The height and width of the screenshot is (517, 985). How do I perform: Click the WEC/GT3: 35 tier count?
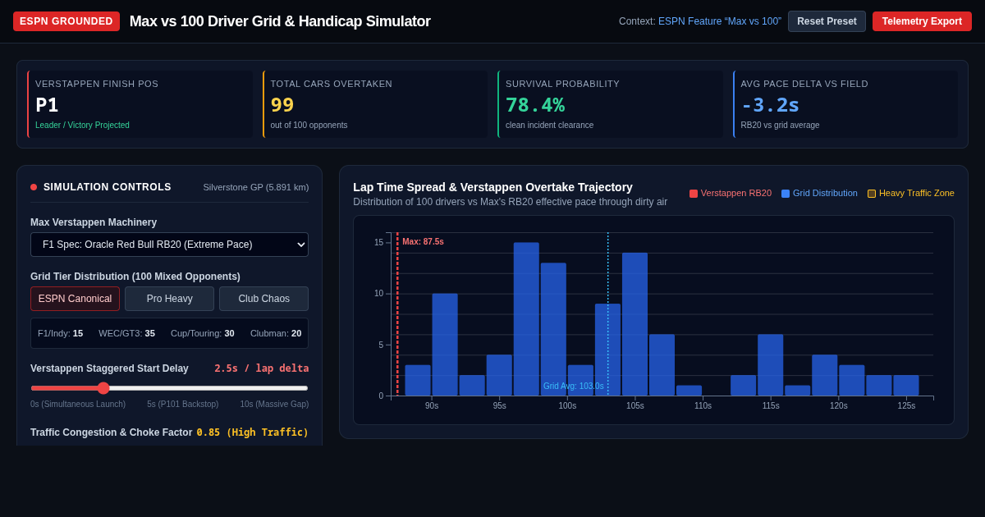(x=126, y=333)
